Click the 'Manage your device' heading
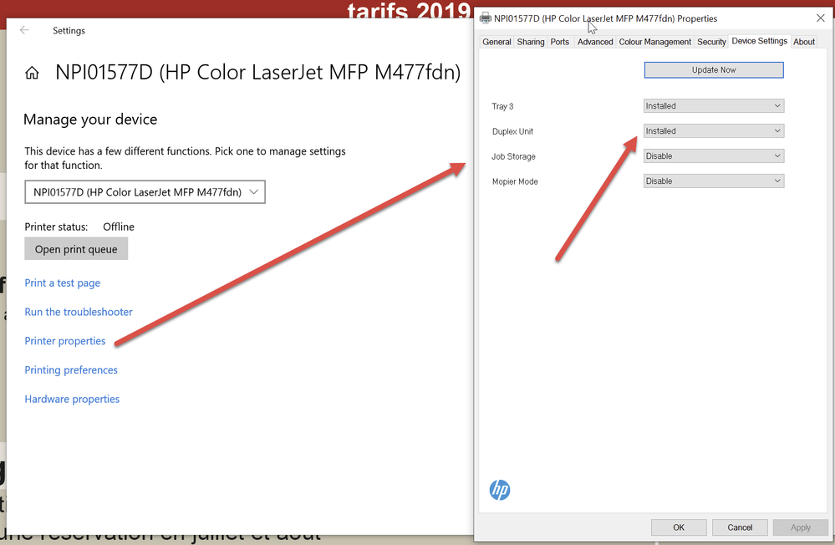835x545 pixels. [90, 120]
